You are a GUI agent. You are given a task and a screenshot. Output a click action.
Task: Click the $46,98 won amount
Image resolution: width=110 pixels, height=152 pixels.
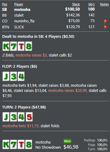pyautogui.click(x=71, y=147)
